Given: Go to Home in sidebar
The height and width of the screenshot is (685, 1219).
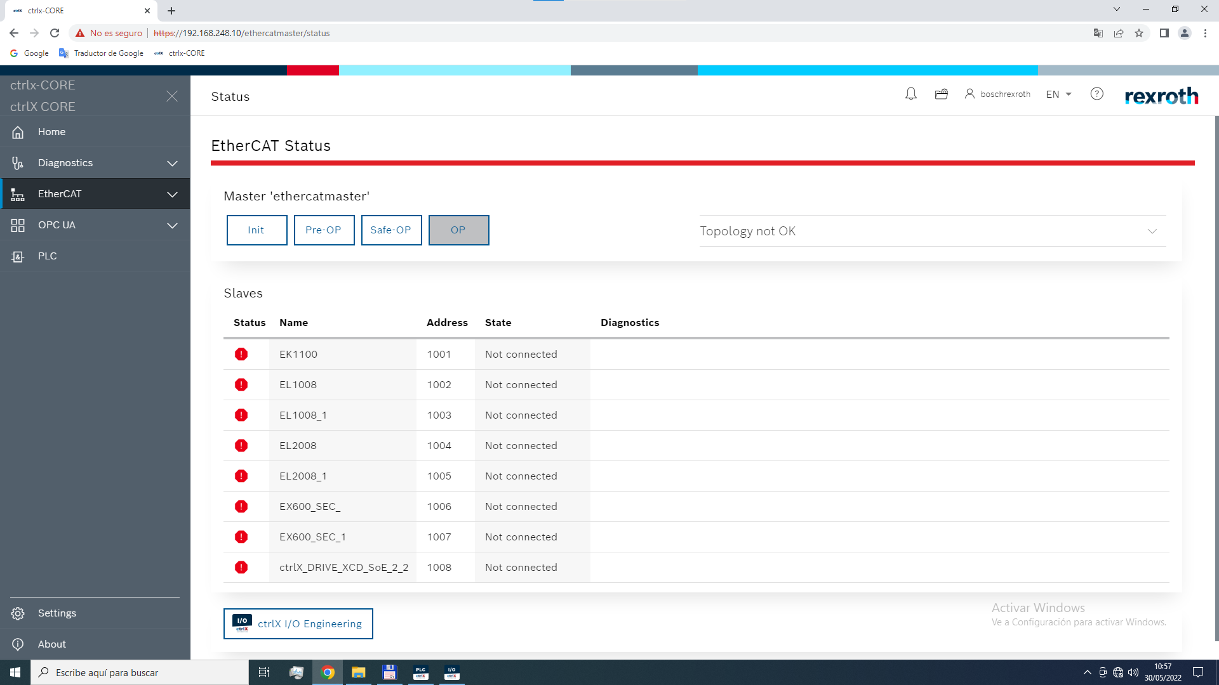Looking at the screenshot, I should click(51, 132).
